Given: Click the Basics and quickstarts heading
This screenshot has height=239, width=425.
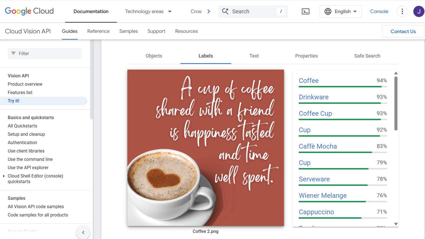Looking at the screenshot, I should pyautogui.click(x=31, y=117).
